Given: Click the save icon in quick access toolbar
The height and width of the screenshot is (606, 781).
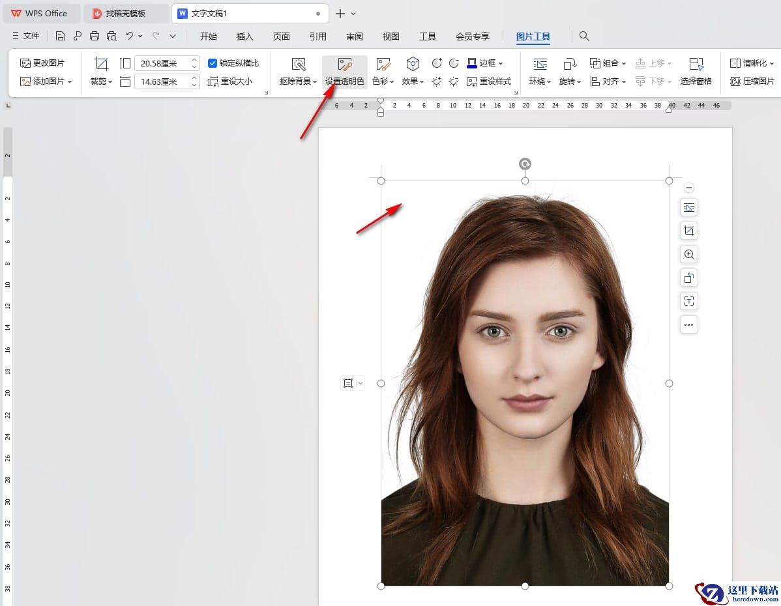Looking at the screenshot, I should click(x=60, y=36).
